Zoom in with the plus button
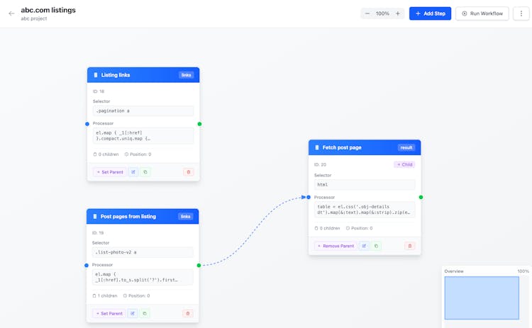532x328 pixels. click(x=398, y=13)
